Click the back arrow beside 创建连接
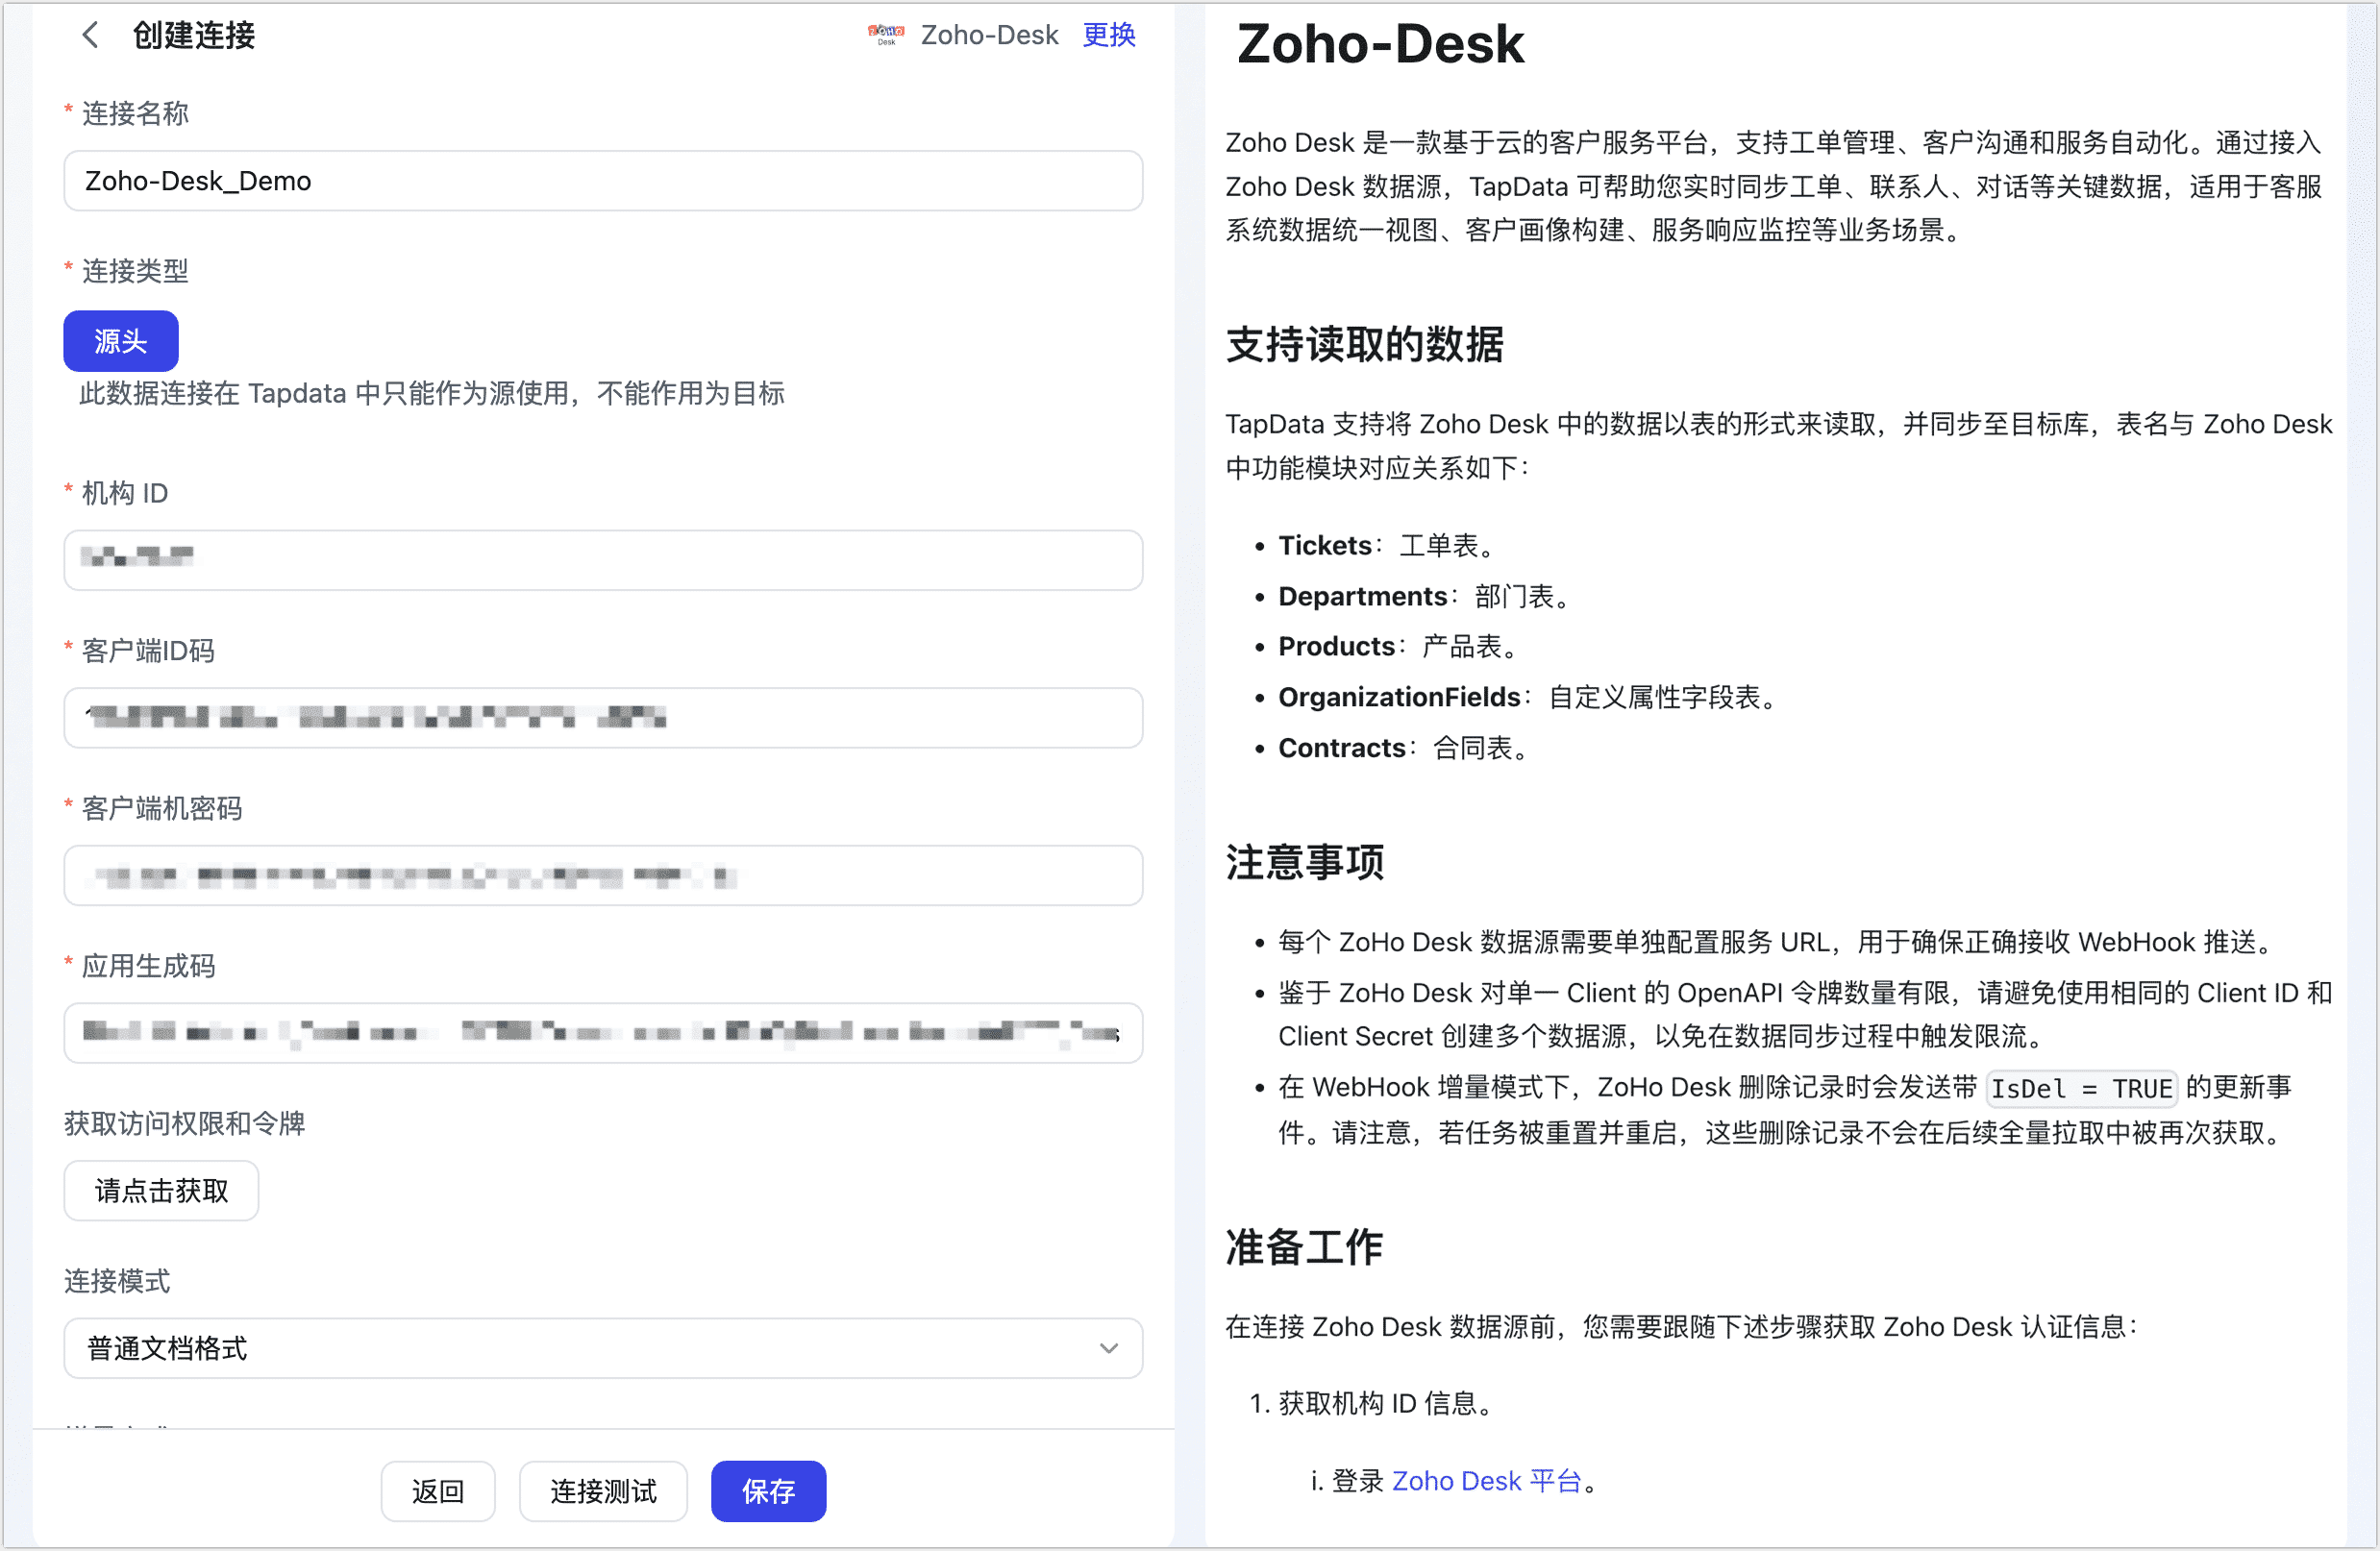The height and width of the screenshot is (1551, 2380). point(90,35)
